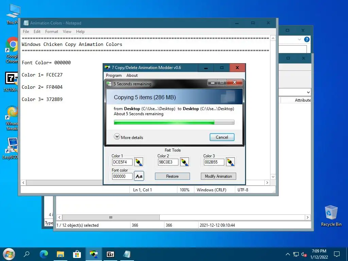Expand the ribbon chevron beside help icon

[x=299, y=39]
